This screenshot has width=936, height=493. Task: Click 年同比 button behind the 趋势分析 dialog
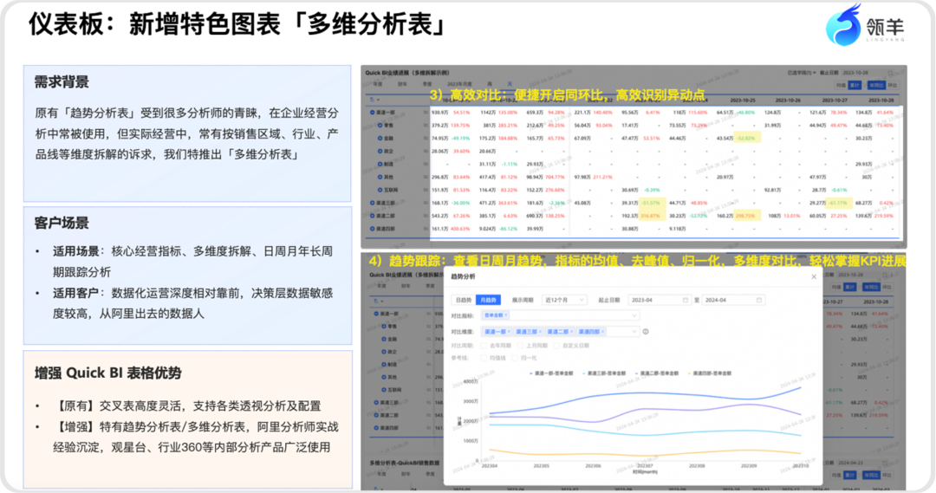(871, 287)
